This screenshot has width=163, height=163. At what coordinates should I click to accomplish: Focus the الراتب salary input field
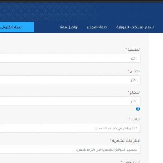70,128
